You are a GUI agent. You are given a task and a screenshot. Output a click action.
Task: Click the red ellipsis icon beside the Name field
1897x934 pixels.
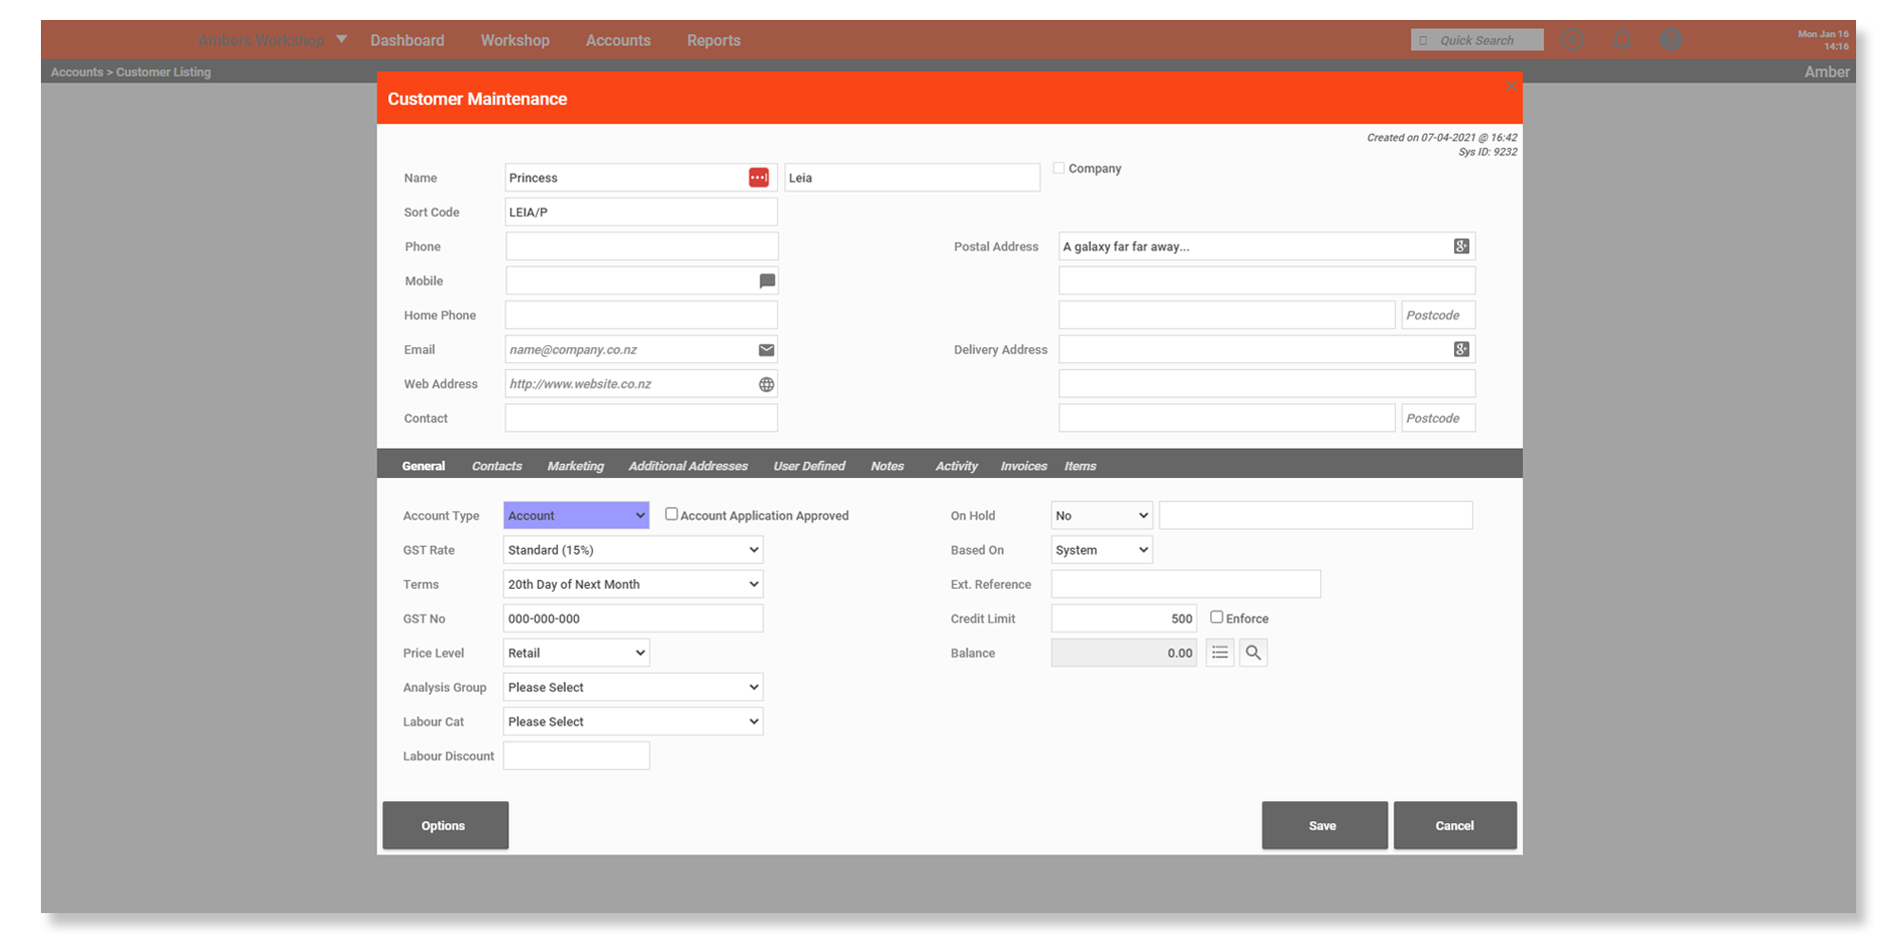[759, 177]
